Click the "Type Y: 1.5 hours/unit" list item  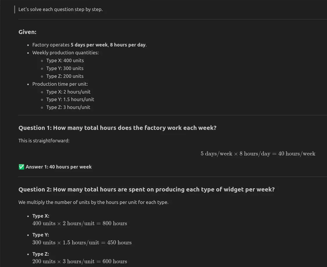[70, 99]
